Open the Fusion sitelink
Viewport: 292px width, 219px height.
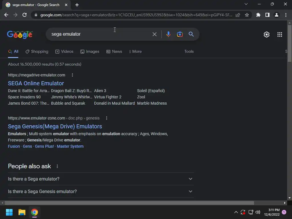14,146
